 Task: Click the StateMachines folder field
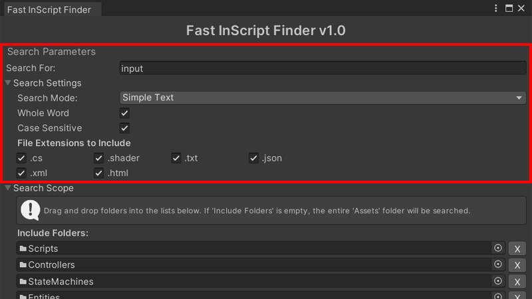point(261,281)
